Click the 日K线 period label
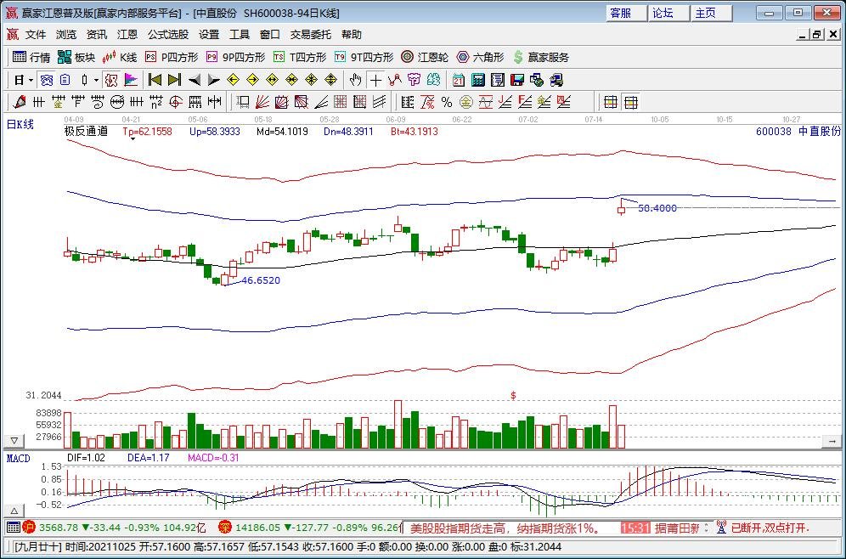Image resolution: width=846 pixels, height=559 pixels. point(20,125)
